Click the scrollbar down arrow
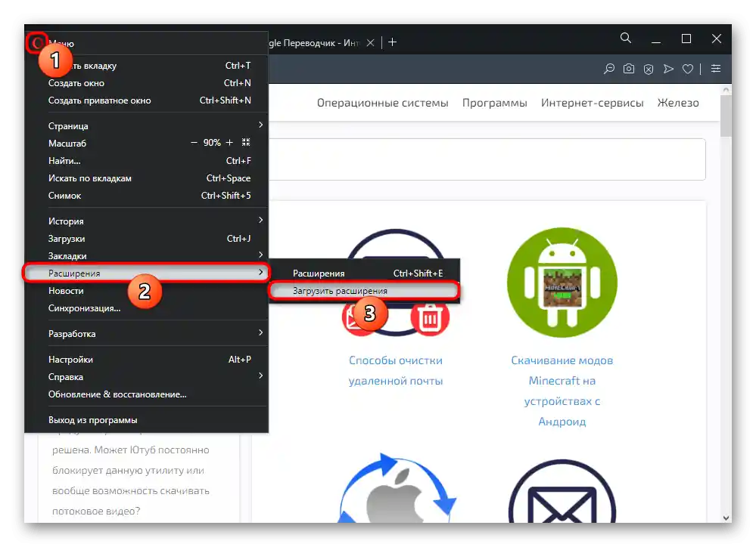 pos(726,518)
